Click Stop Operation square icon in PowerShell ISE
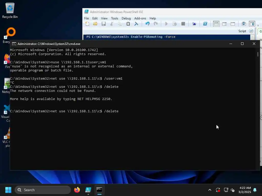The image size is (262, 196). (x=183, y=24)
